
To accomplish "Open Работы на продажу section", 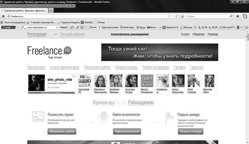I will click(156, 67).
